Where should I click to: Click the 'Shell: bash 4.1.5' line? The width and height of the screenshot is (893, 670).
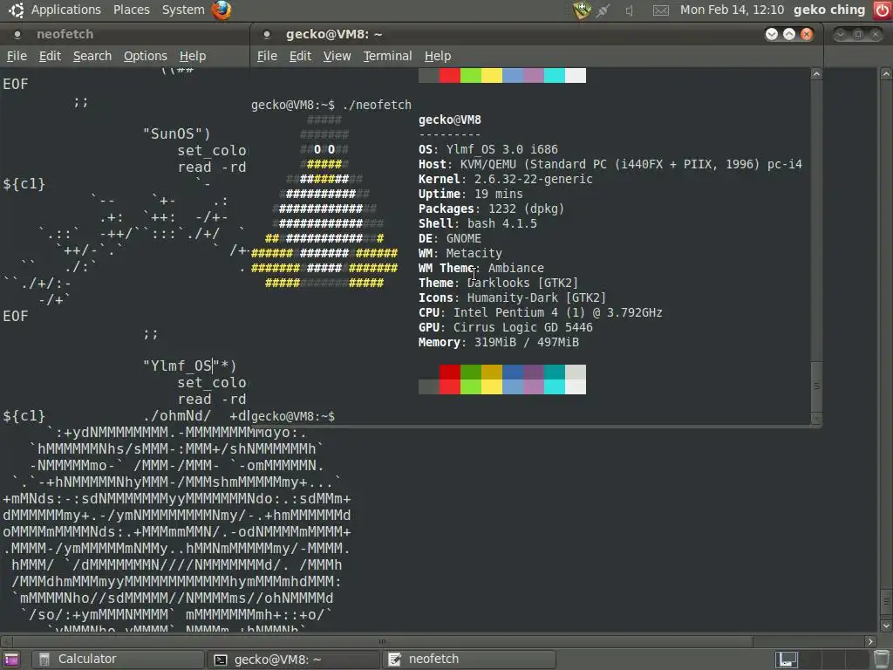click(477, 223)
